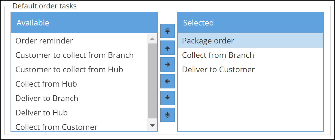335x140 pixels.
Task: Select Package order in Selected list
Action: [x=208, y=41]
